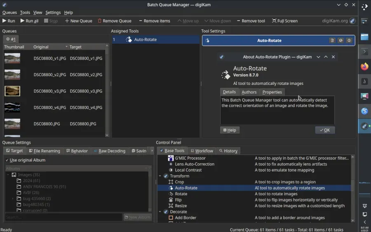This screenshot has height=232, width=371.
Task: Collapse the Images (35) album tree
Action: point(8,175)
